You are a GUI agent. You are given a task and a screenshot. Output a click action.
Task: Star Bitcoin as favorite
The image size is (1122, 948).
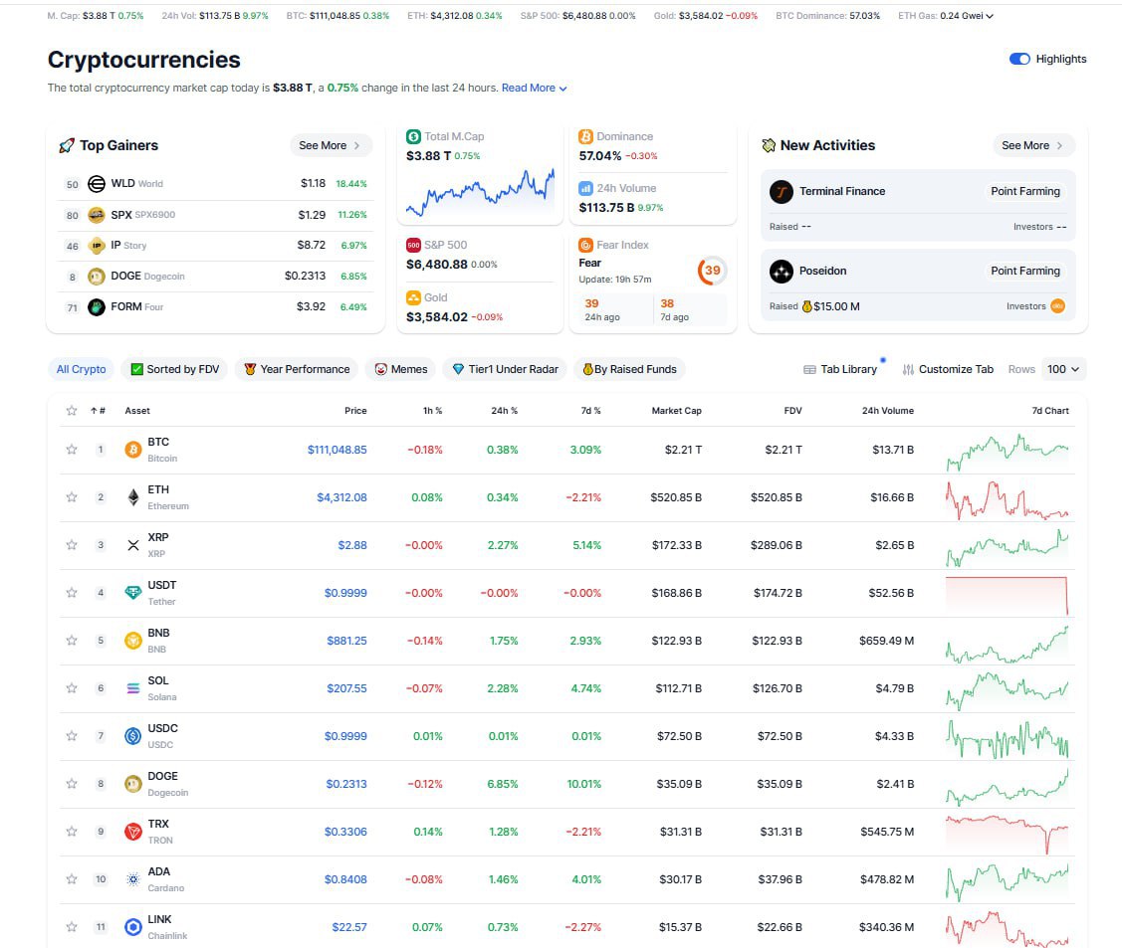(72, 450)
